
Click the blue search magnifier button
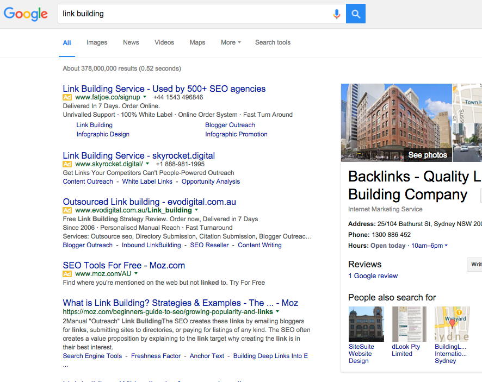(x=356, y=14)
